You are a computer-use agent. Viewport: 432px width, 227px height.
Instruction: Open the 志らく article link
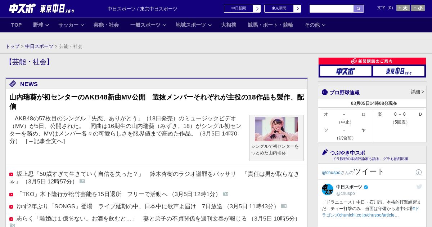(158, 219)
